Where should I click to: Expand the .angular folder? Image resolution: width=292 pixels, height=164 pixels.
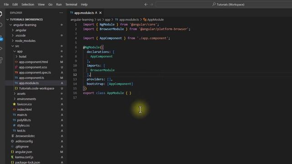point(21,30)
